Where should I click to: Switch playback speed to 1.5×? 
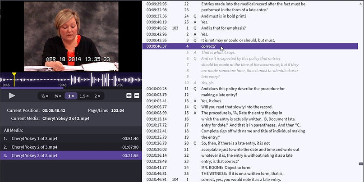pos(84,96)
